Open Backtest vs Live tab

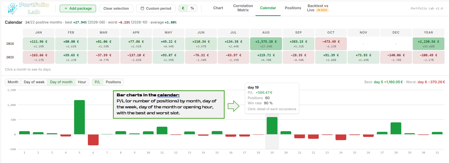point(318,8)
